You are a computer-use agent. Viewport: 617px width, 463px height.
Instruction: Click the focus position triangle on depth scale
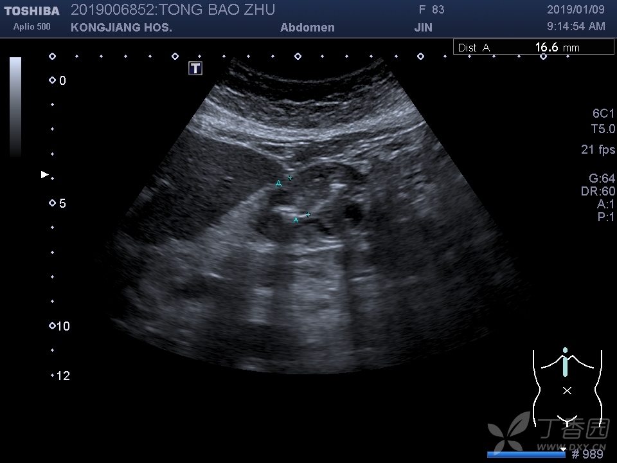coord(45,174)
